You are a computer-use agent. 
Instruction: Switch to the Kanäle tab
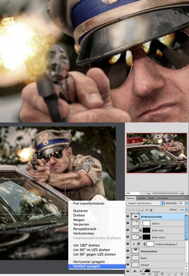tap(141, 198)
